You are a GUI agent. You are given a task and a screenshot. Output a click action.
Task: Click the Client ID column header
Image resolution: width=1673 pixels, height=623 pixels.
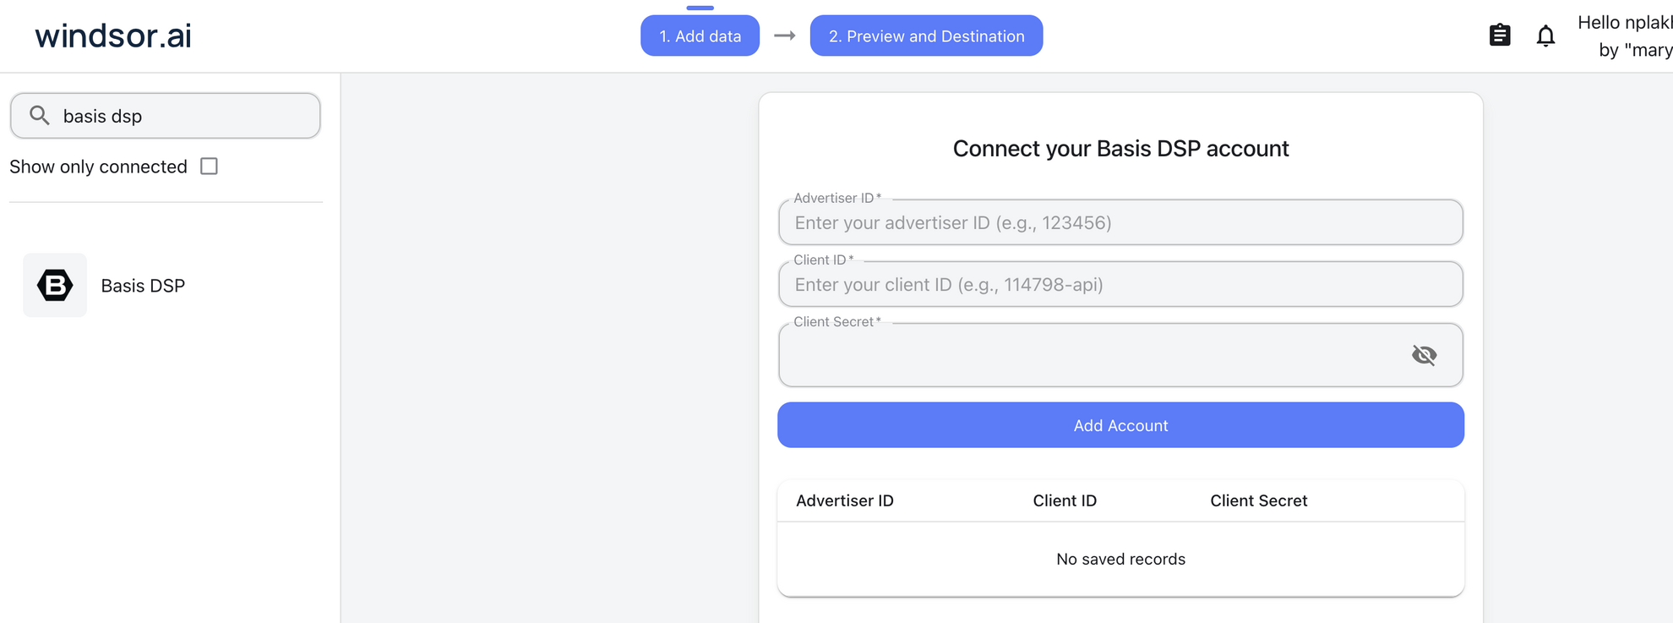click(x=1065, y=500)
